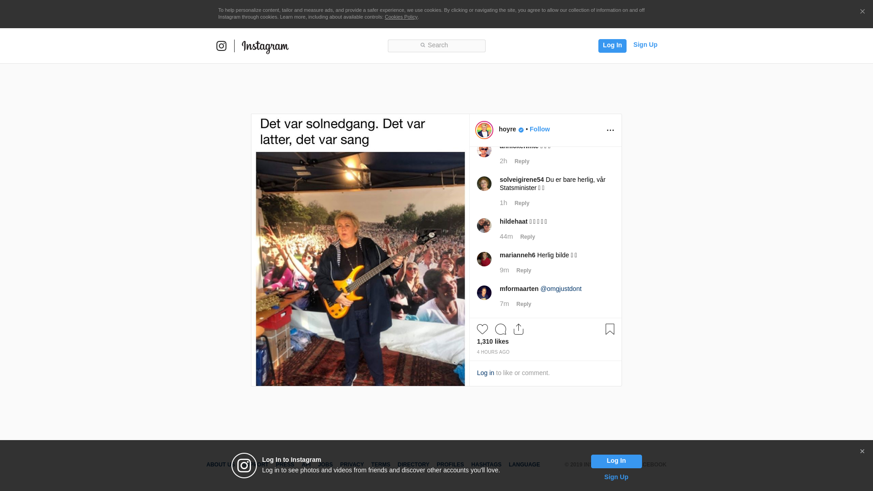The image size is (873, 491).
Task: Open the 1h comment timestamp
Action: click(x=503, y=203)
